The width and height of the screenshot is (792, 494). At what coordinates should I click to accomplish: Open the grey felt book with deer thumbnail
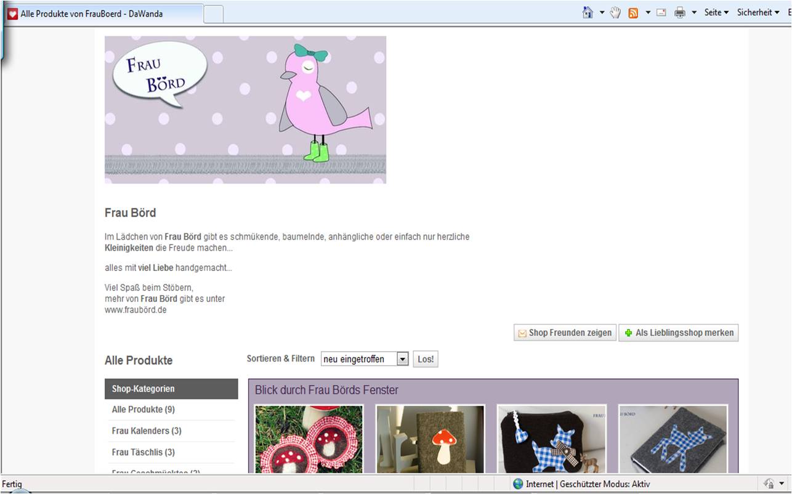(x=673, y=439)
